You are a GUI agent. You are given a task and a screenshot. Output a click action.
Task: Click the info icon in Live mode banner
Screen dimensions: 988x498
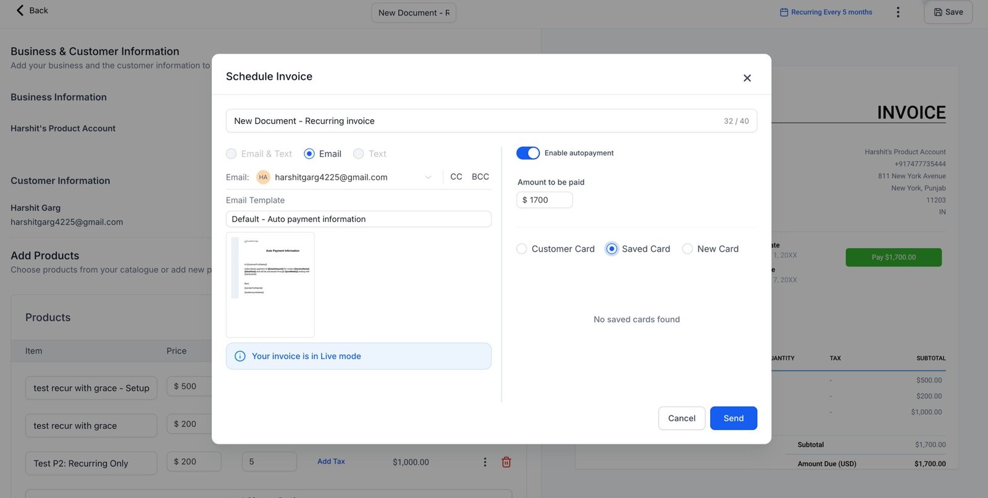240,356
